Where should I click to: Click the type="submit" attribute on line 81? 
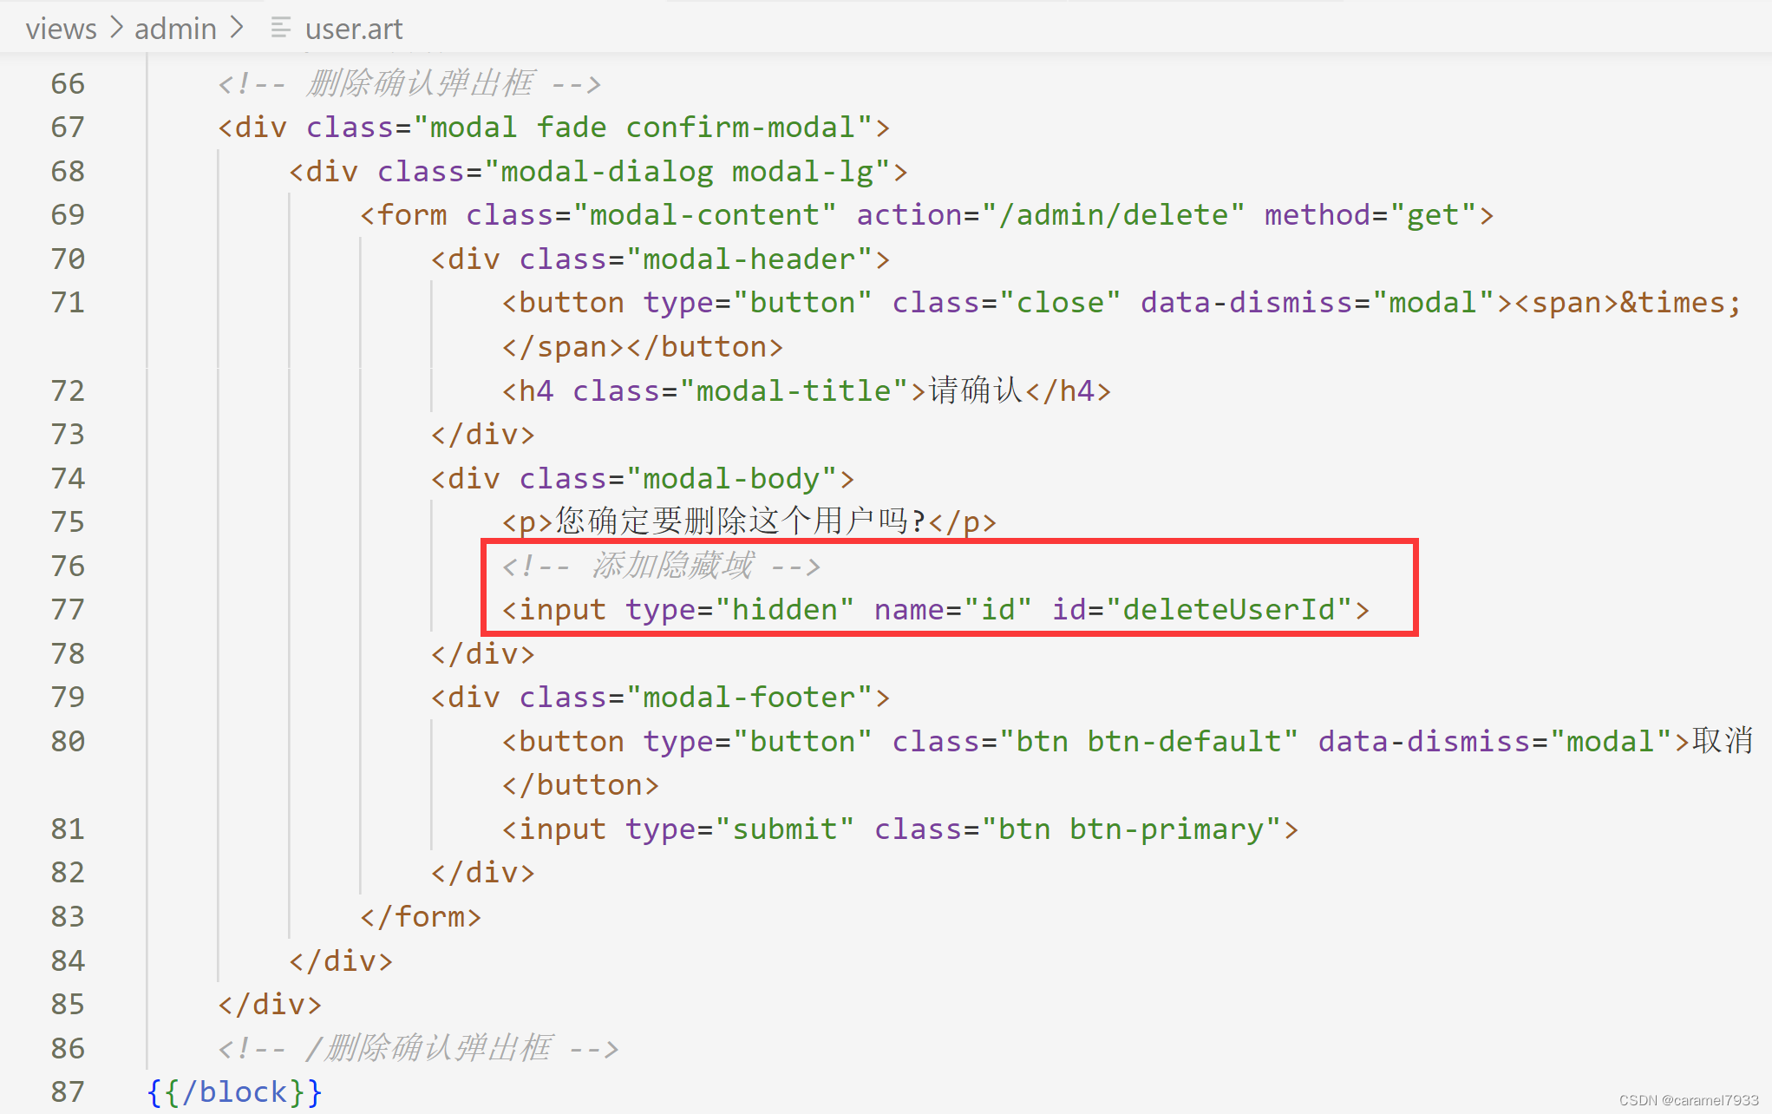pos(740,829)
